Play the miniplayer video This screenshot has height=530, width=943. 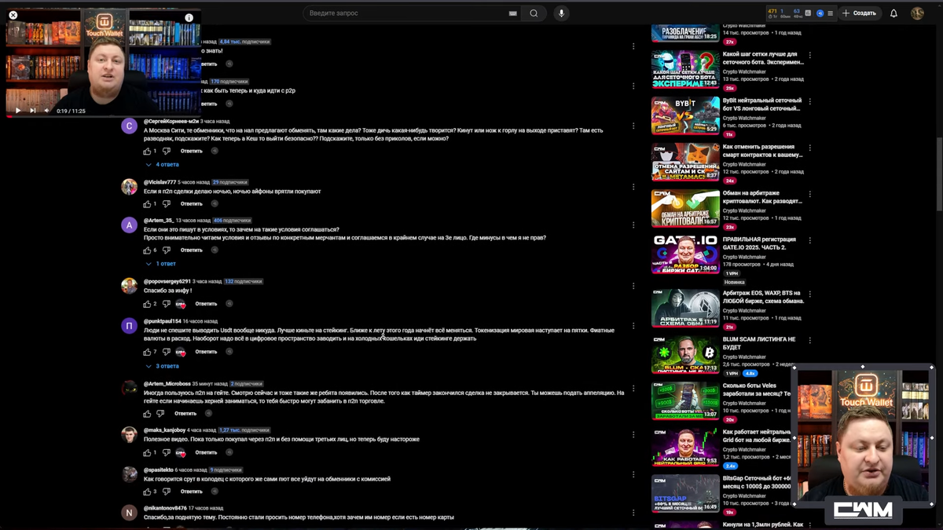click(x=18, y=111)
